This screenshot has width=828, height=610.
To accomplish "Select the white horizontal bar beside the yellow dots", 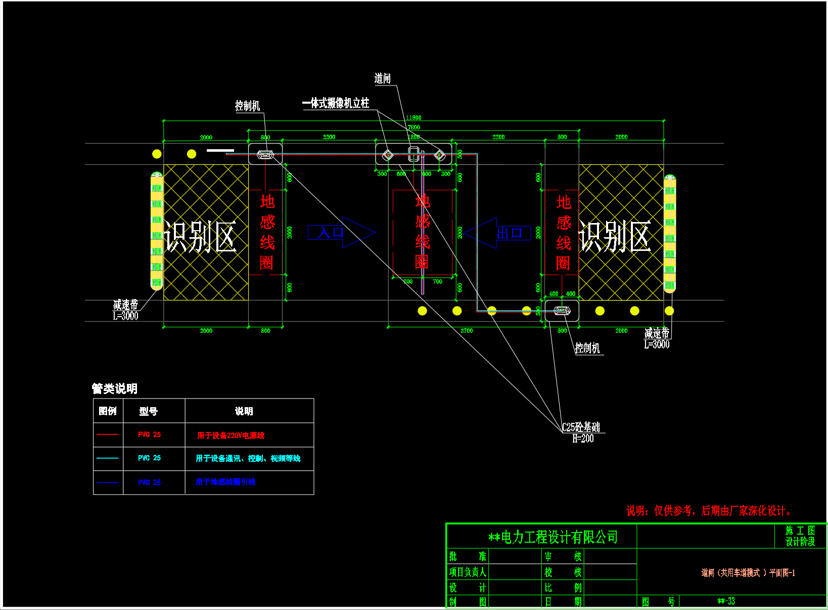I will coord(220,150).
